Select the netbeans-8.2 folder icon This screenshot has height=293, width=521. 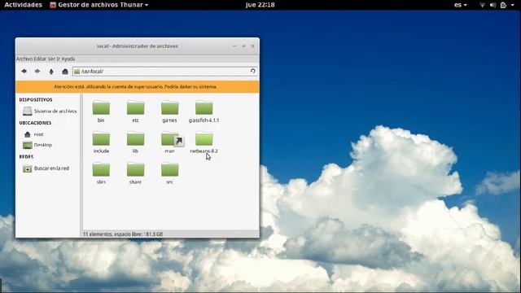[x=204, y=138]
